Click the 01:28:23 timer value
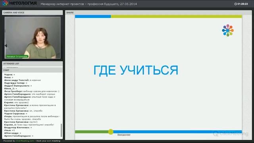 pyautogui.click(x=242, y=4)
